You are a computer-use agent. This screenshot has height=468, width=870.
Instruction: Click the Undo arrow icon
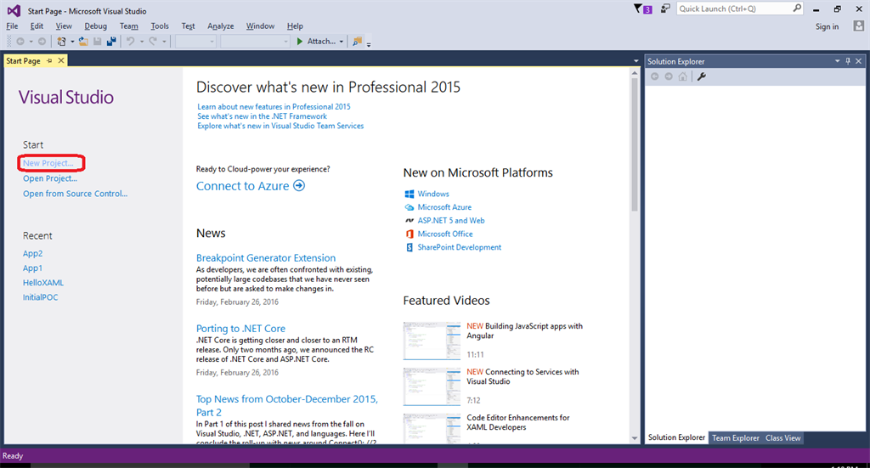130,42
